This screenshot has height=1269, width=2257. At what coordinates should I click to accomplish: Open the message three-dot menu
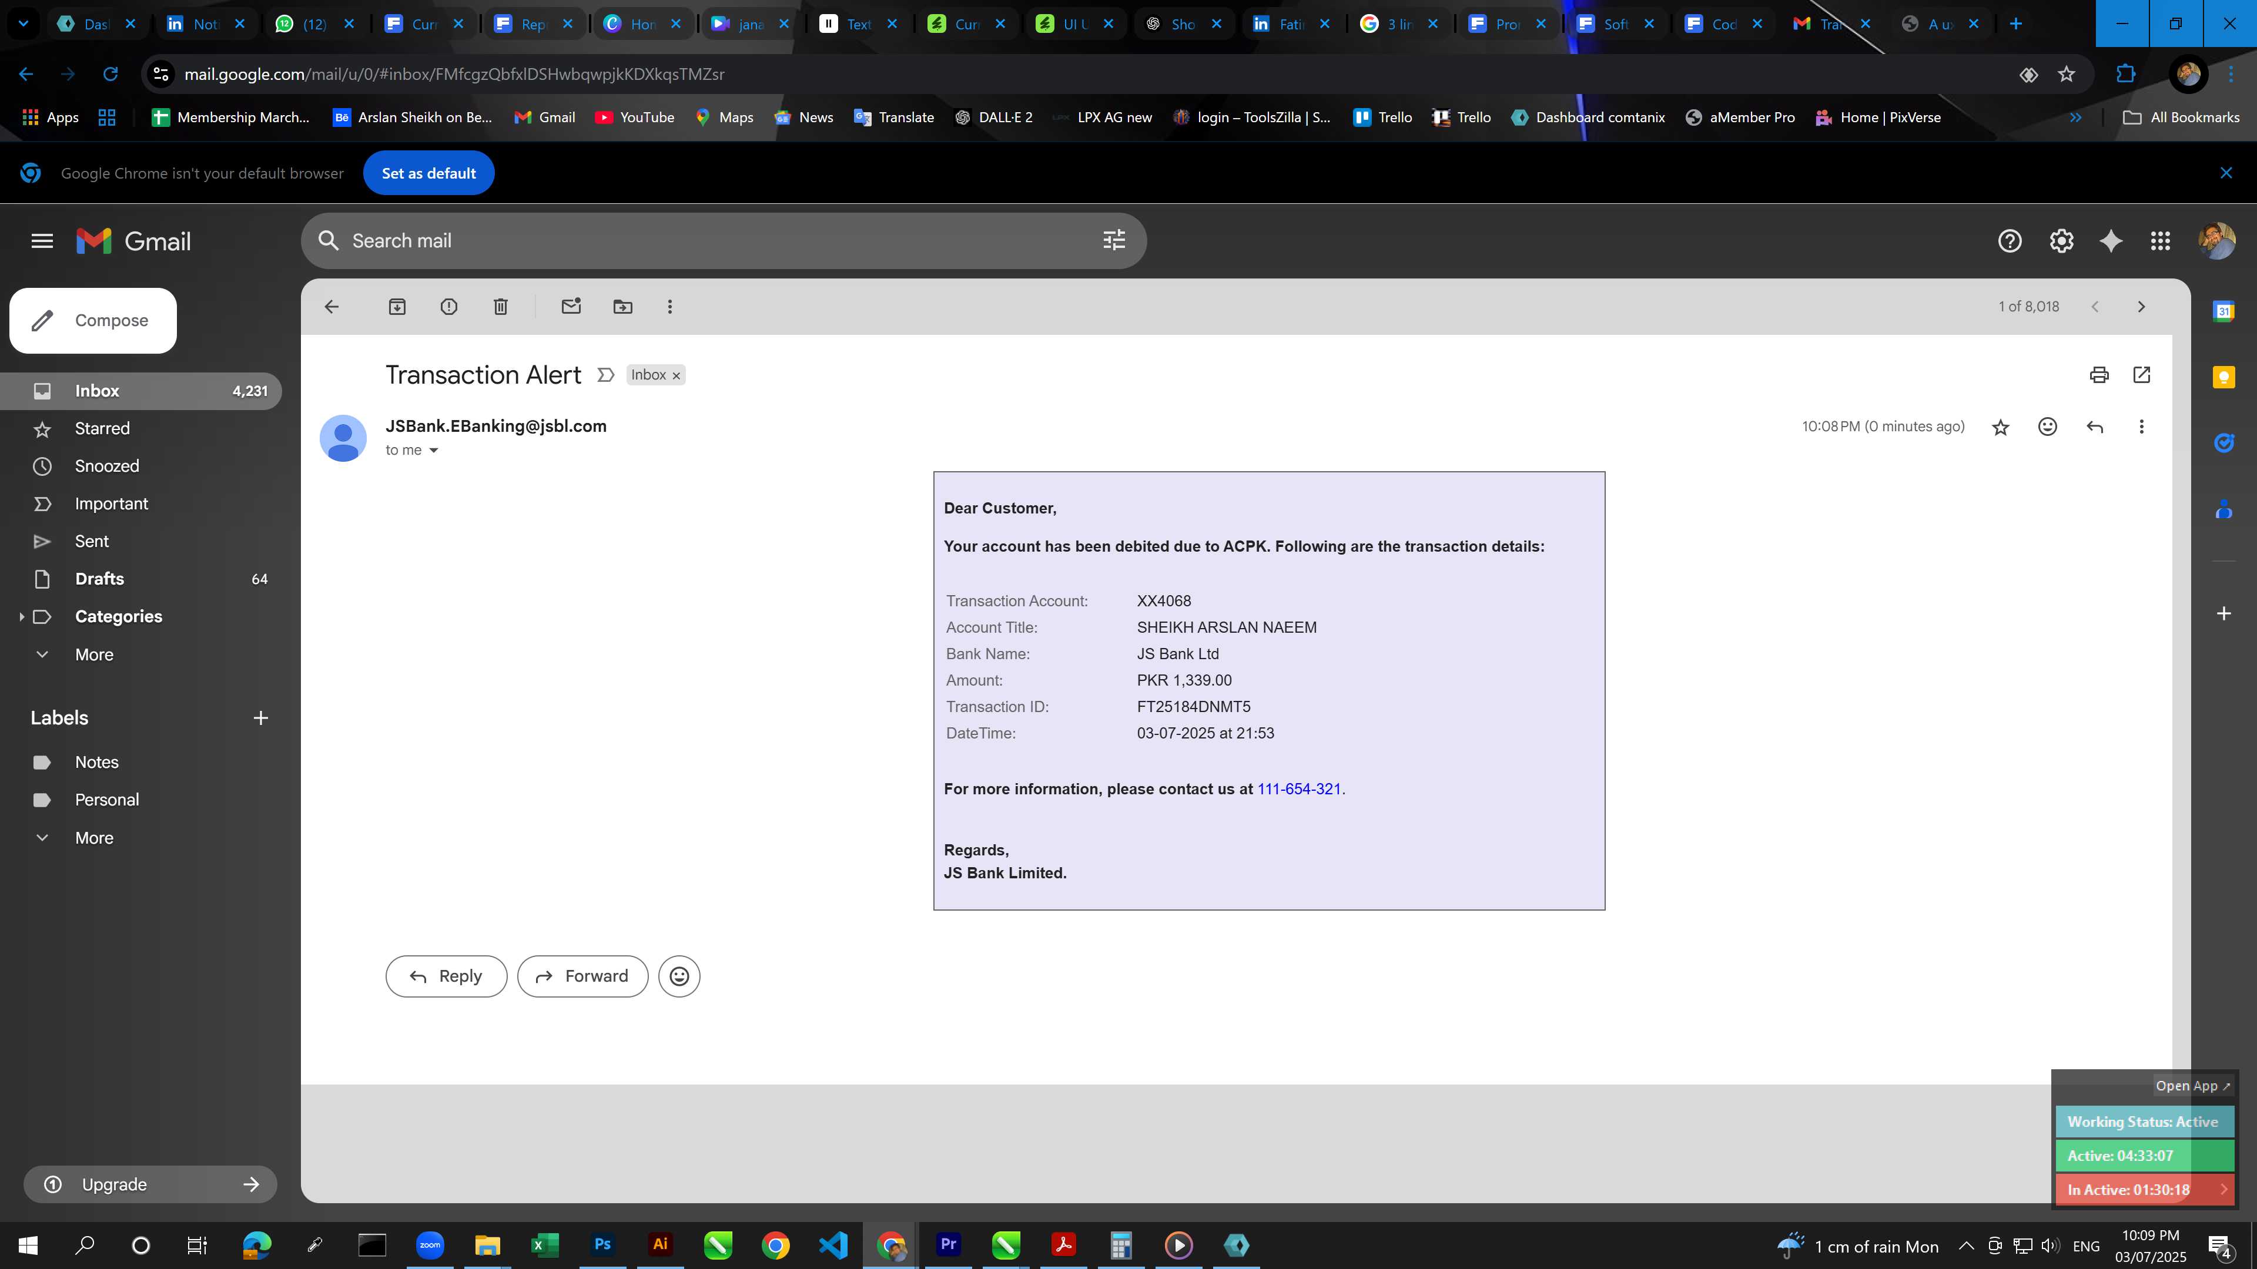2141,427
